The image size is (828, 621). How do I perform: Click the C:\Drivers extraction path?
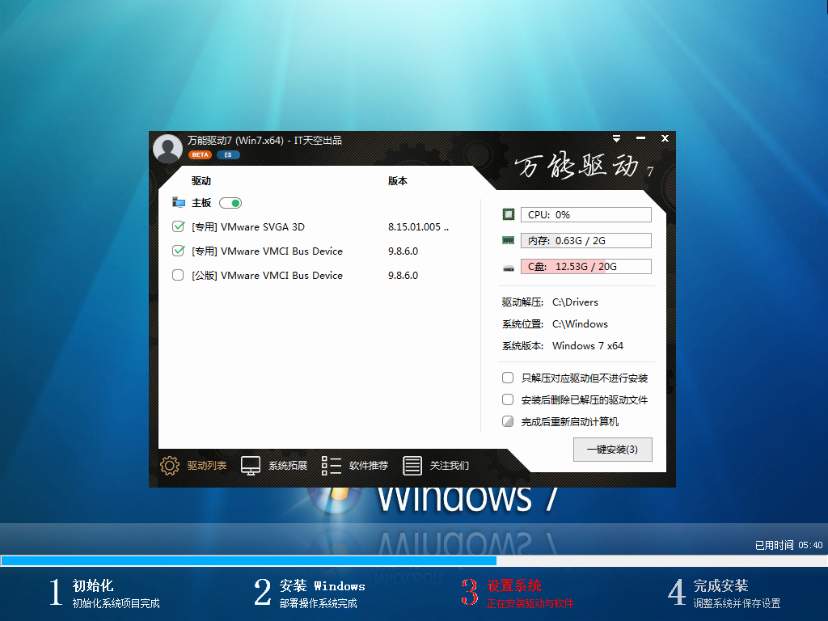tap(575, 302)
